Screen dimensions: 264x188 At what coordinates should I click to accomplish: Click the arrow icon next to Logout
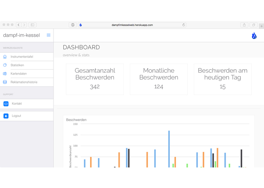[6, 116]
